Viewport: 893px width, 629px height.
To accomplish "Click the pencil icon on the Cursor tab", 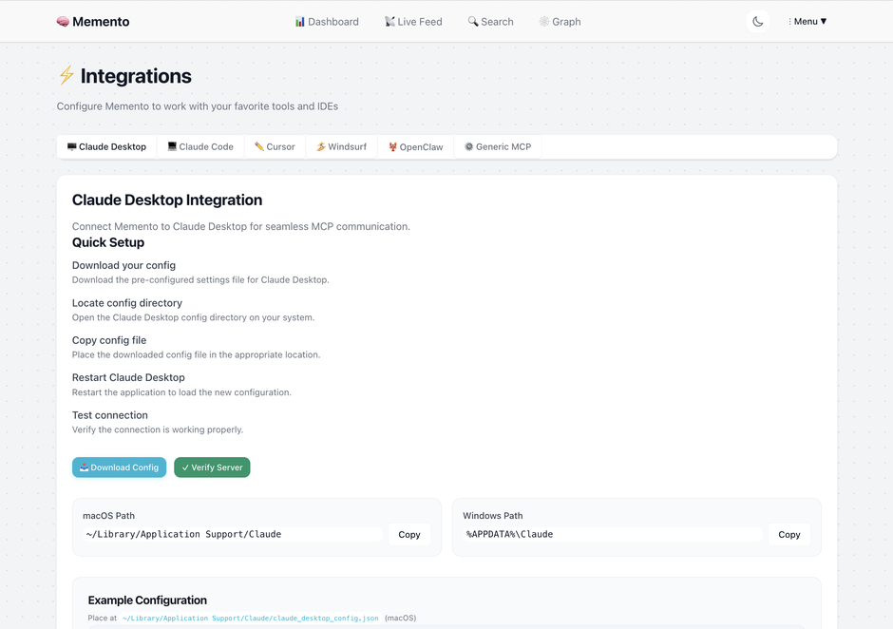I will tap(258, 146).
